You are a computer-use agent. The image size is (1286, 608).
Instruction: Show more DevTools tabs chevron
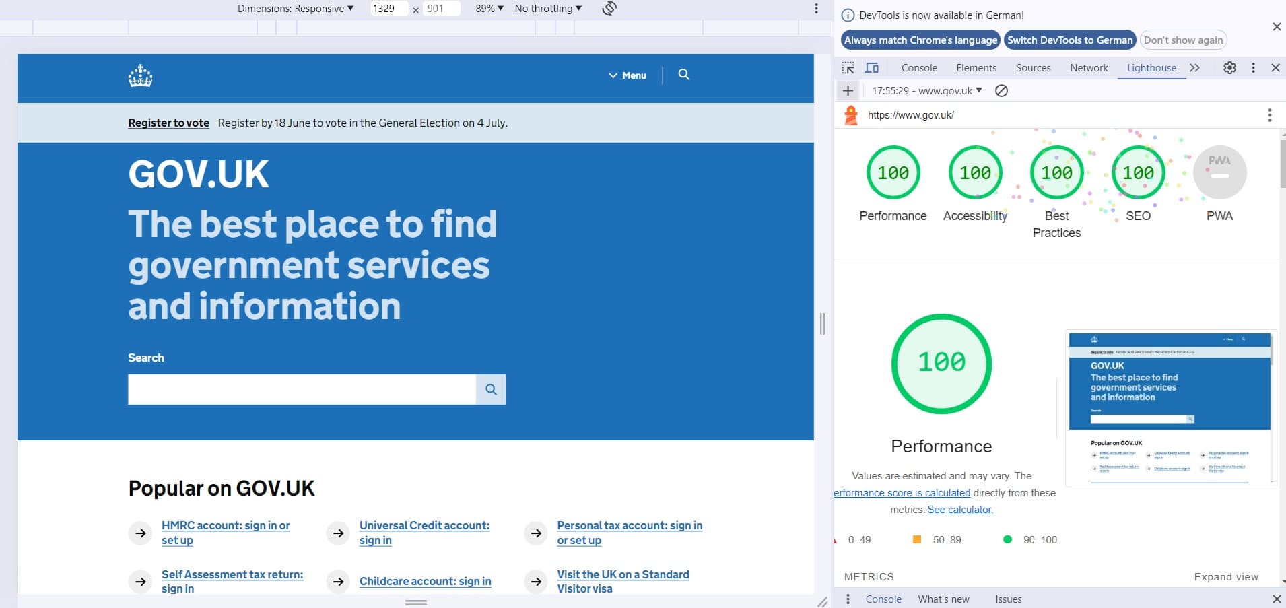point(1194,68)
